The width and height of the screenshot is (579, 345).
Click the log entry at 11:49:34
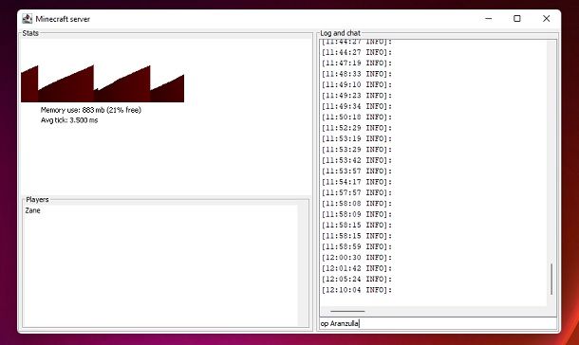[x=357, y=106]
